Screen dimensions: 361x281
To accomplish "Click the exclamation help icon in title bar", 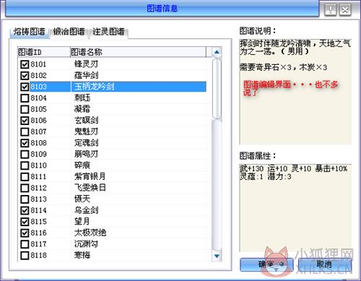I will (x=330, y=10).
